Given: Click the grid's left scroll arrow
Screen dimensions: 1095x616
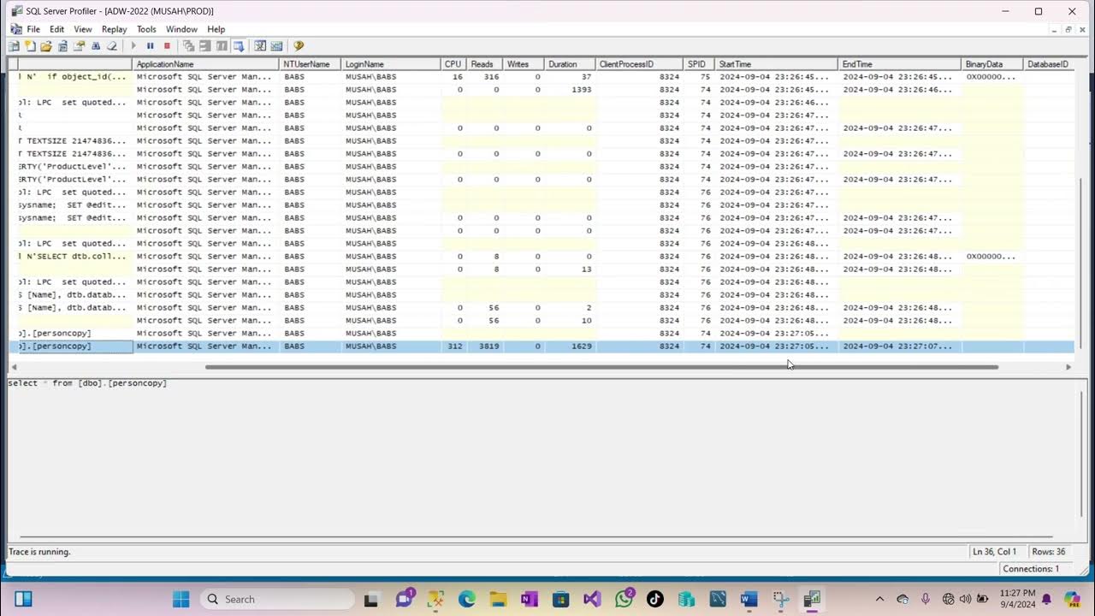Looking at the screenshot, I should 14,367.
